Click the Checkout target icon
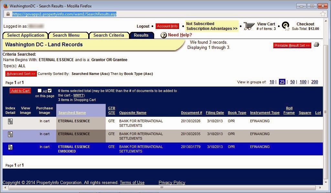The image size is (331, 193). (286, 26)
